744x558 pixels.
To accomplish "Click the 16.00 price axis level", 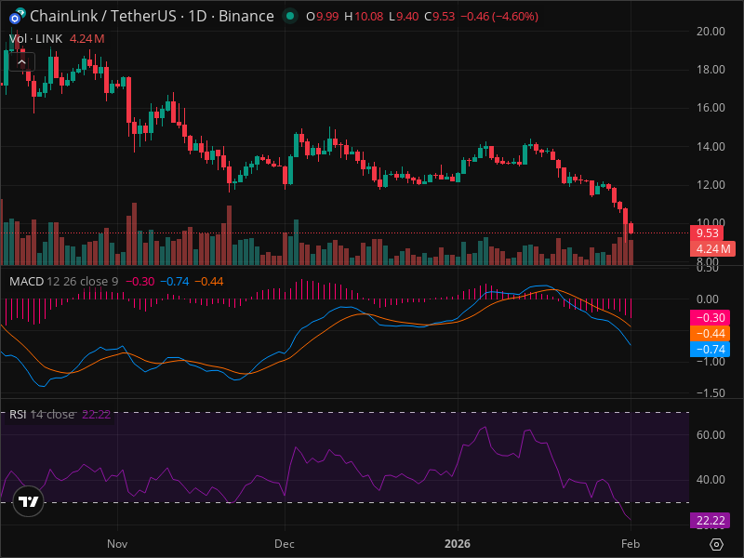I will (711, 108).
